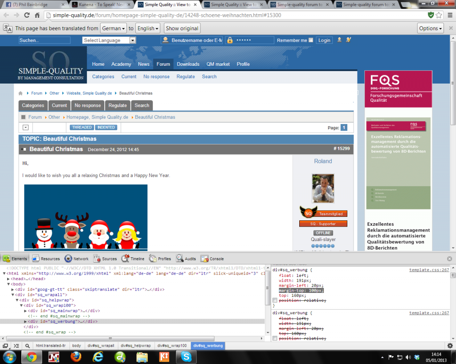Reload the page with browser refresh button
This screenshot has height=364, width=456.
pyautogui.click(x=27, y=15)
